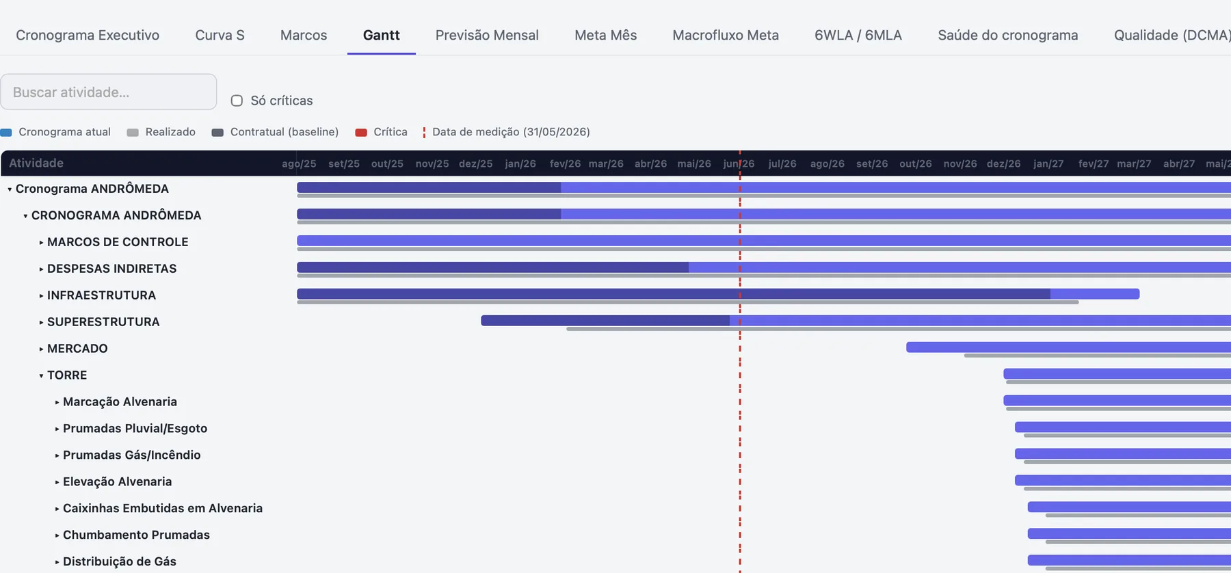1231x573 pixels.
Task: Click the INFRAESTRUTURA gray baseline bar
Action: pos(688,302)
